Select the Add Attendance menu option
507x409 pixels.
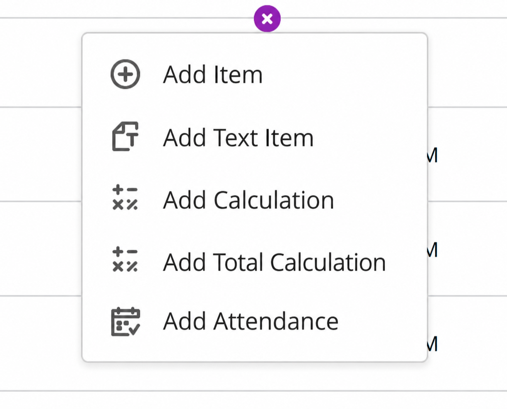[x=254, y=321]
